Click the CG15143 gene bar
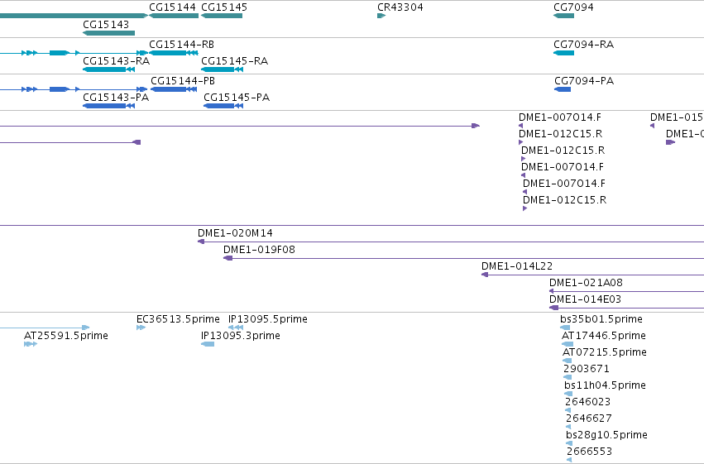The height and width of the screenshot is (464, 704). click(x=108, y=33)
